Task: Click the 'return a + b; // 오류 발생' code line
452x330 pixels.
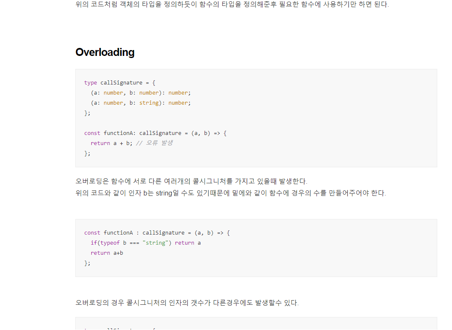Action: 132,143
